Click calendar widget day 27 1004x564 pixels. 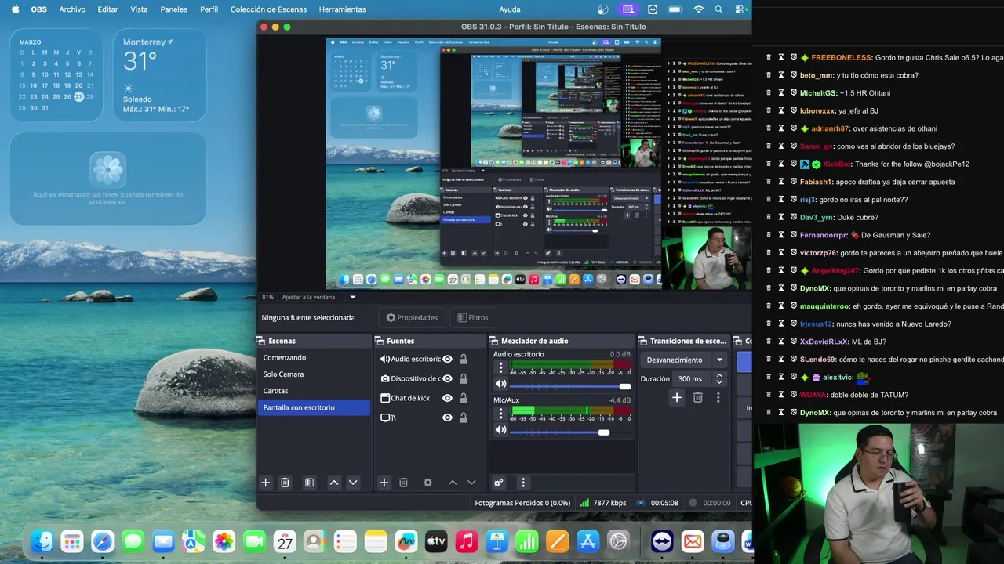(78, 96)
